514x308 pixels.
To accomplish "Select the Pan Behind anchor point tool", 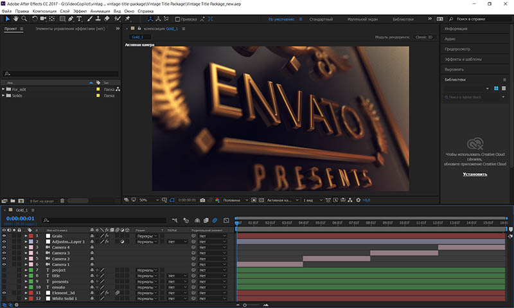I will point(52,19).
